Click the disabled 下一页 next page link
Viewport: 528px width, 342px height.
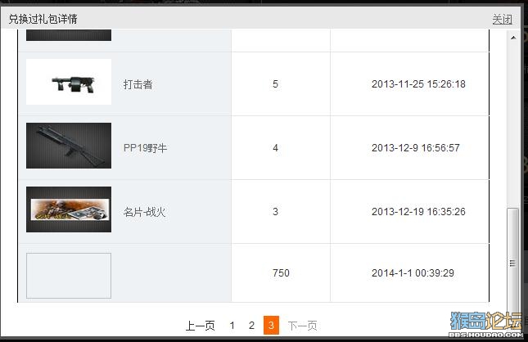tap(302, 326)
